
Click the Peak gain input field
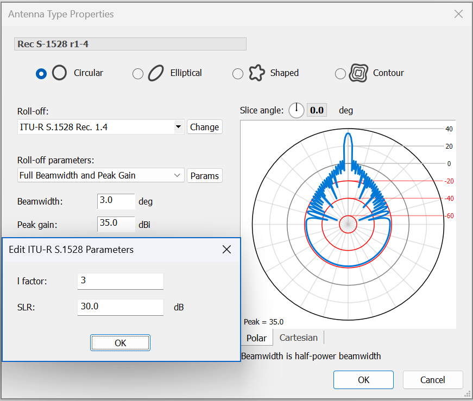(x=116, y=224)
